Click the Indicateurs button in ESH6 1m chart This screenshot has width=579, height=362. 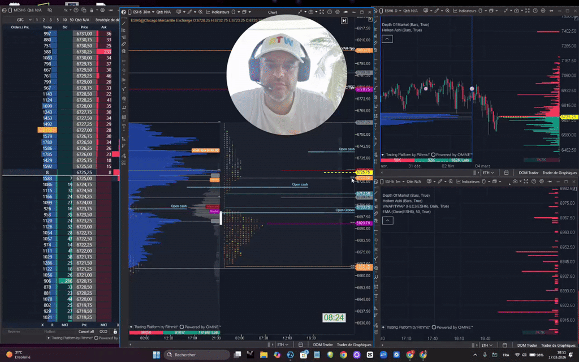[468, 182]
